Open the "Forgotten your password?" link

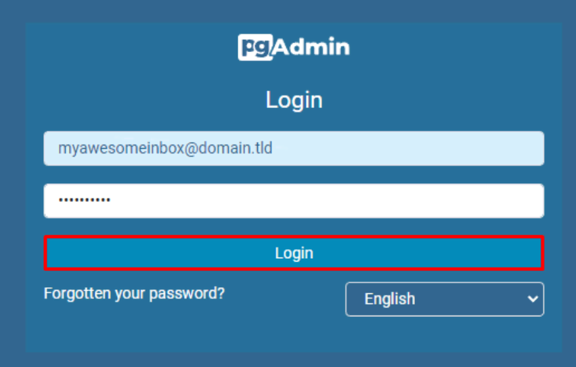(134, 293)
